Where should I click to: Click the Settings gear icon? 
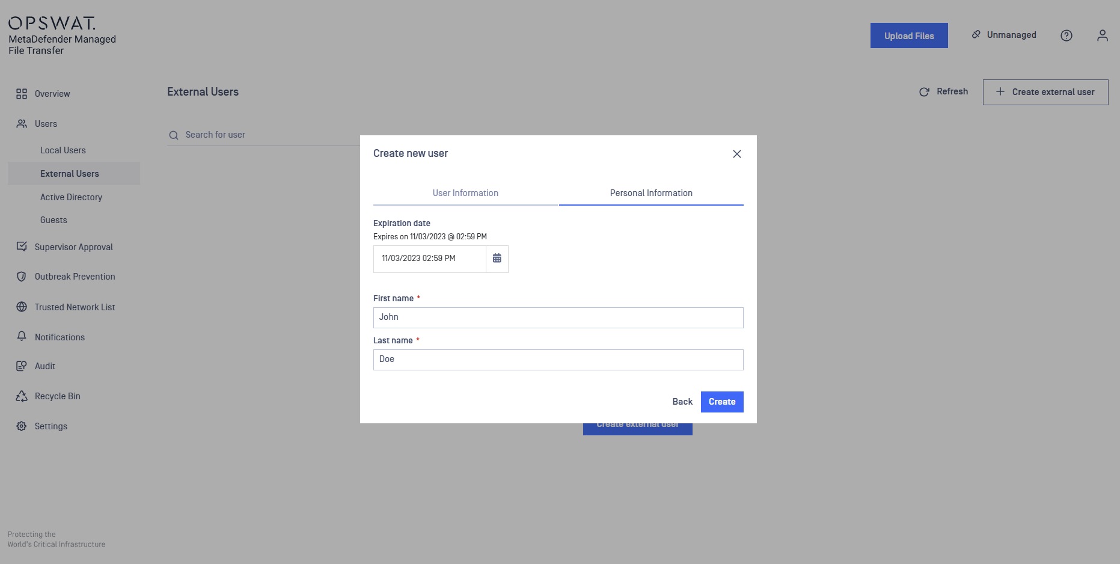(x=22, y=426)
